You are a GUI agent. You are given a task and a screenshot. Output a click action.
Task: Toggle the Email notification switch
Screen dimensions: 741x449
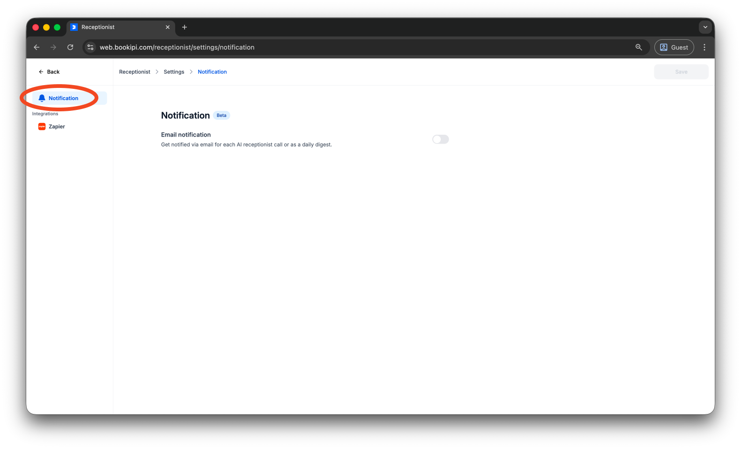tap(440, 139)
